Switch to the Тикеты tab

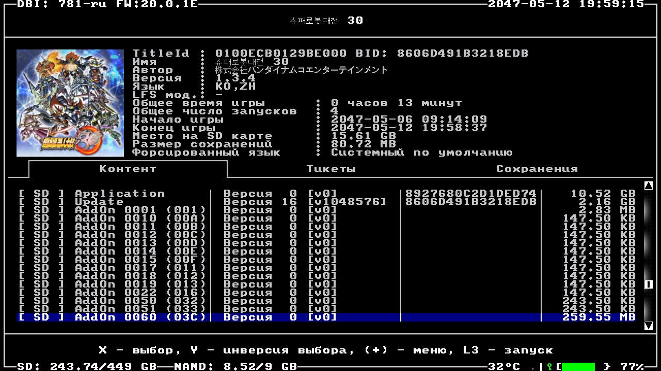(x=331, y=169)
